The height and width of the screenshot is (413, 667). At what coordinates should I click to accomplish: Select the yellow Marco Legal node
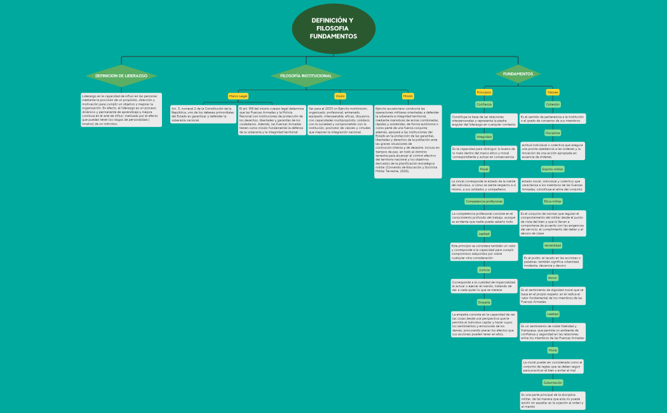click(x=238, y=96)
